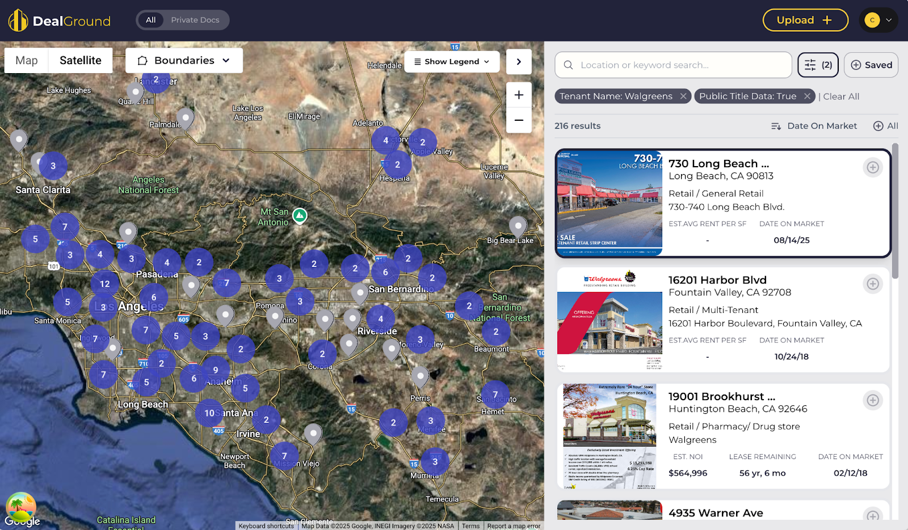
Task: Click Report a map error link
Action: [x=514, y=526]
